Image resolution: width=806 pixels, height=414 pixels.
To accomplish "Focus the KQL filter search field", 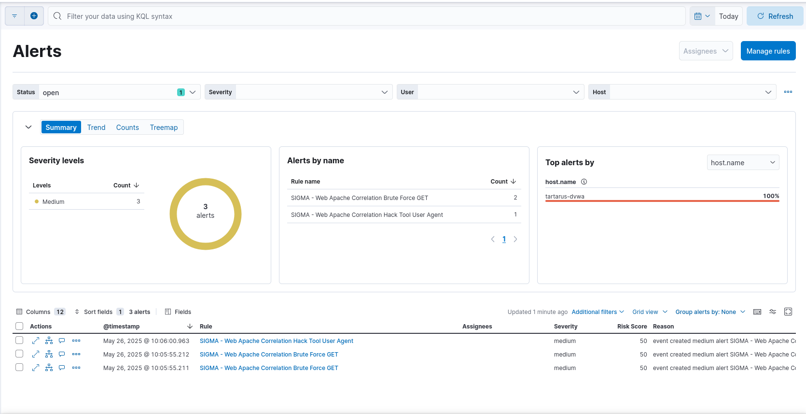I will pyautogui.click(x=367, y=16).
